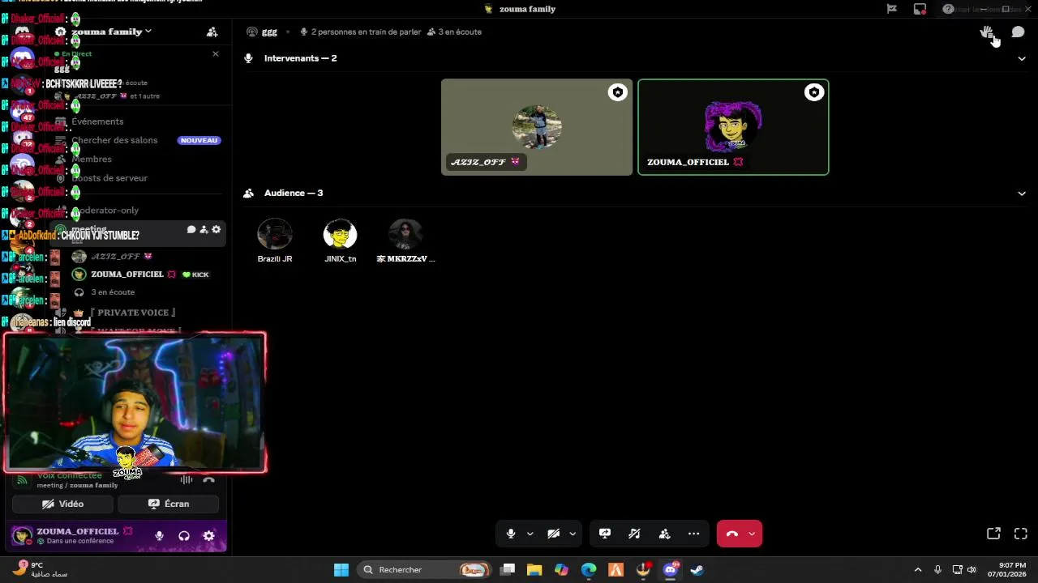Open the title bar flag inbox icon
1038x583 pixels.
click(x=892, y=9)
